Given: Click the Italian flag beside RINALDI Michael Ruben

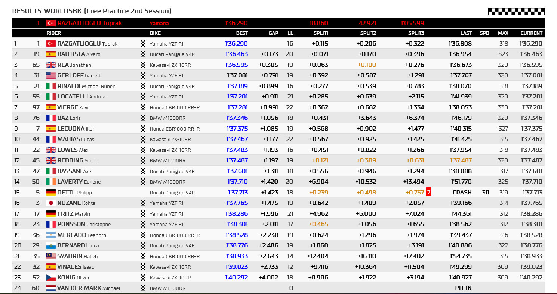Looking at the screenshot, I should point(51,86).
